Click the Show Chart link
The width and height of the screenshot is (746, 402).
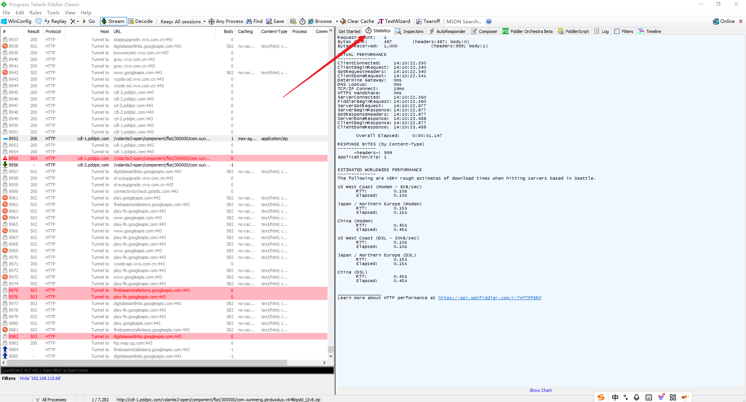click(x=540, y=390)
